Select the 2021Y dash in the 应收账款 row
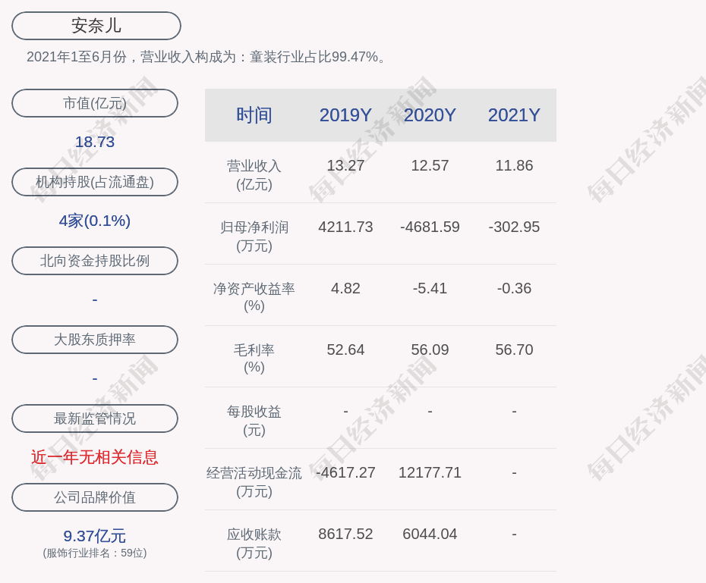Screen dimensions: 706x583 tap(514, 534)
